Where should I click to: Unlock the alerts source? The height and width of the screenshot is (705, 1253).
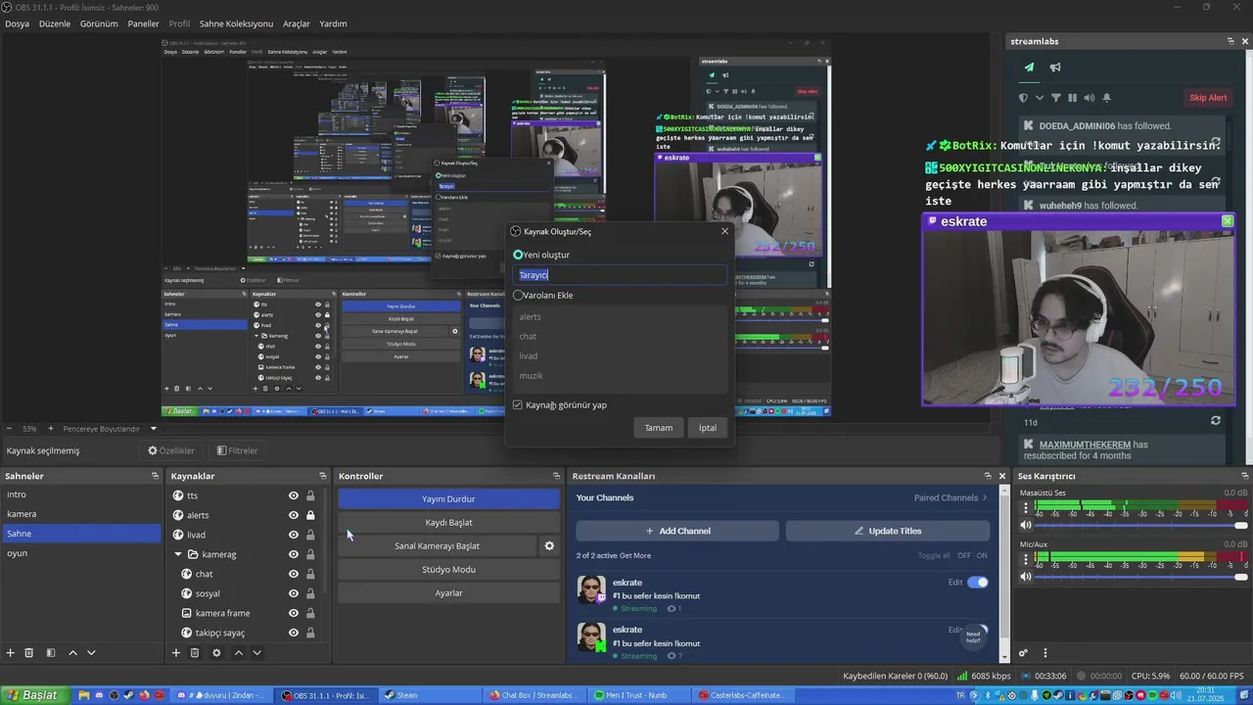click(x=310, y=515)
